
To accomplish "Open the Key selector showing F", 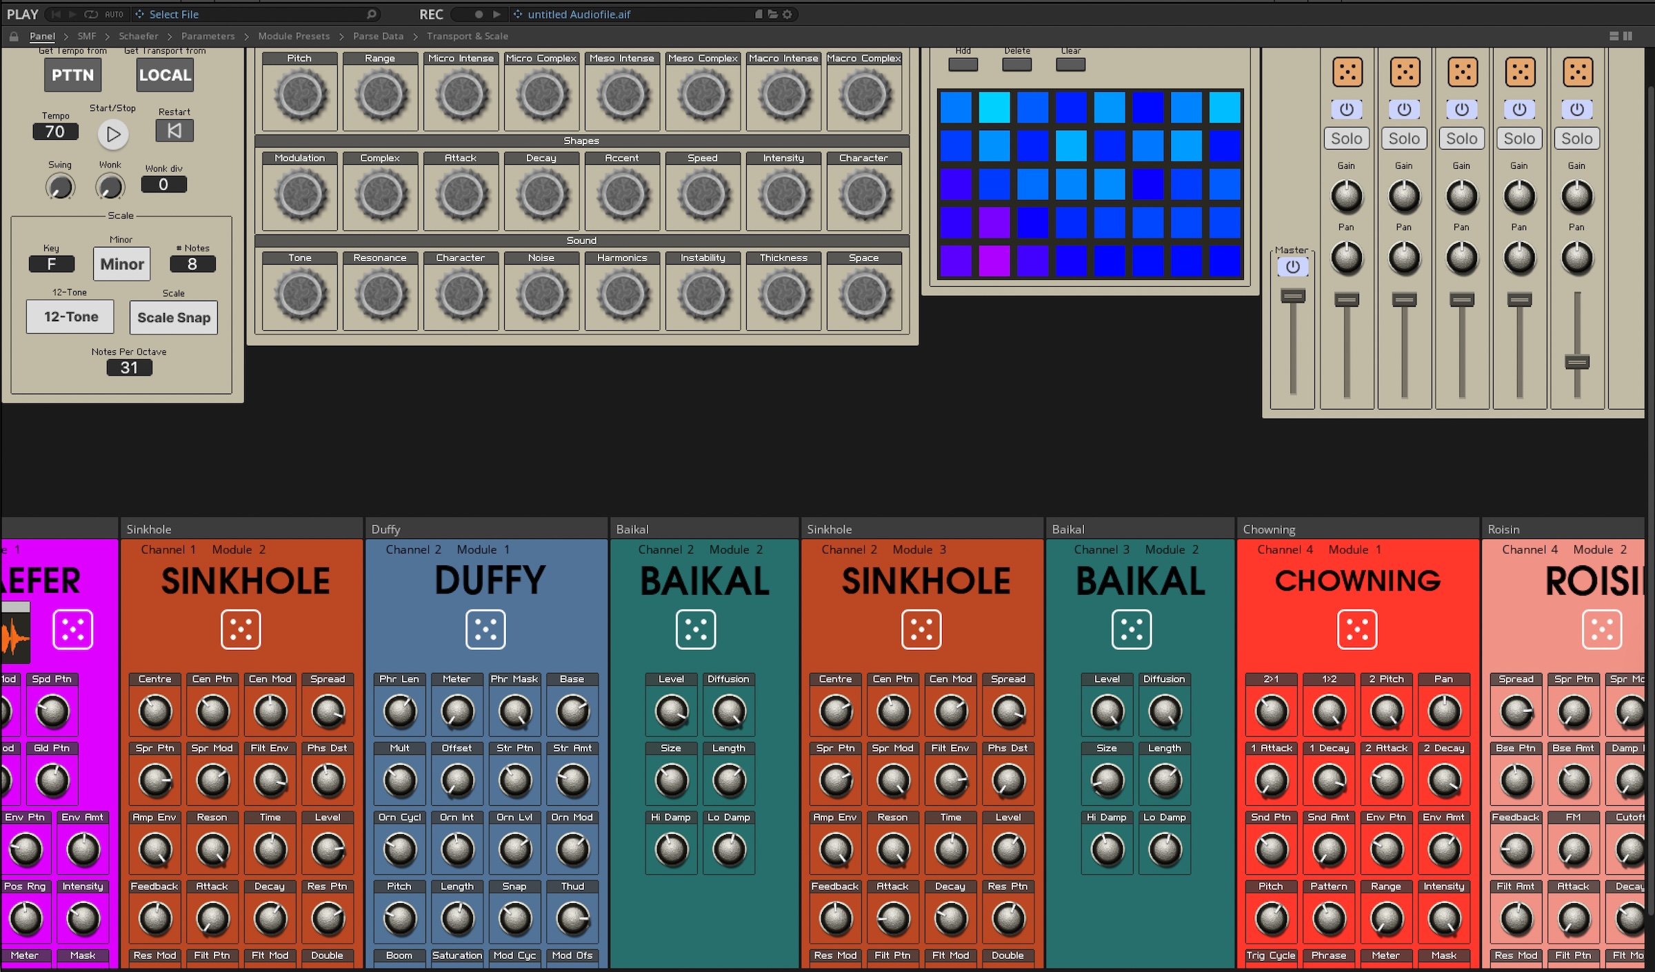I will (x=51, y=264).
